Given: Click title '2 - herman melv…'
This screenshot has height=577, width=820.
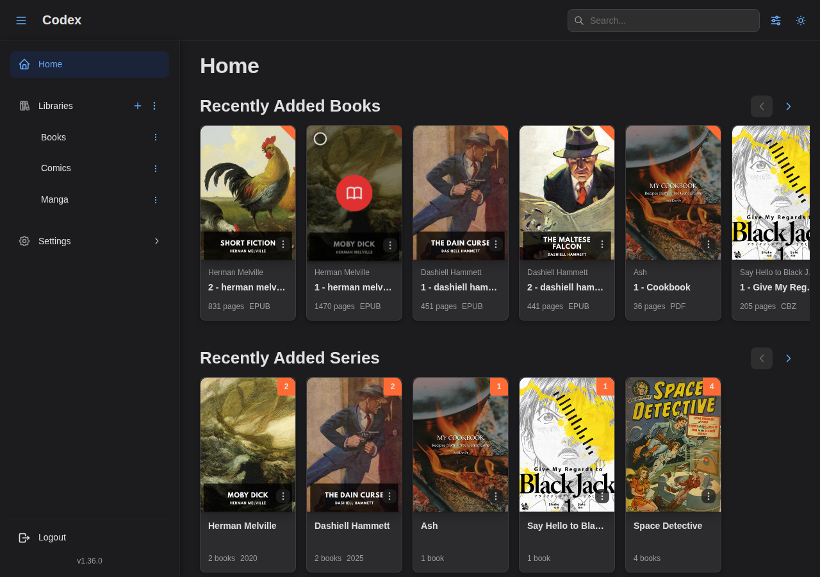Looking at the screenshot, I should 247,287.
